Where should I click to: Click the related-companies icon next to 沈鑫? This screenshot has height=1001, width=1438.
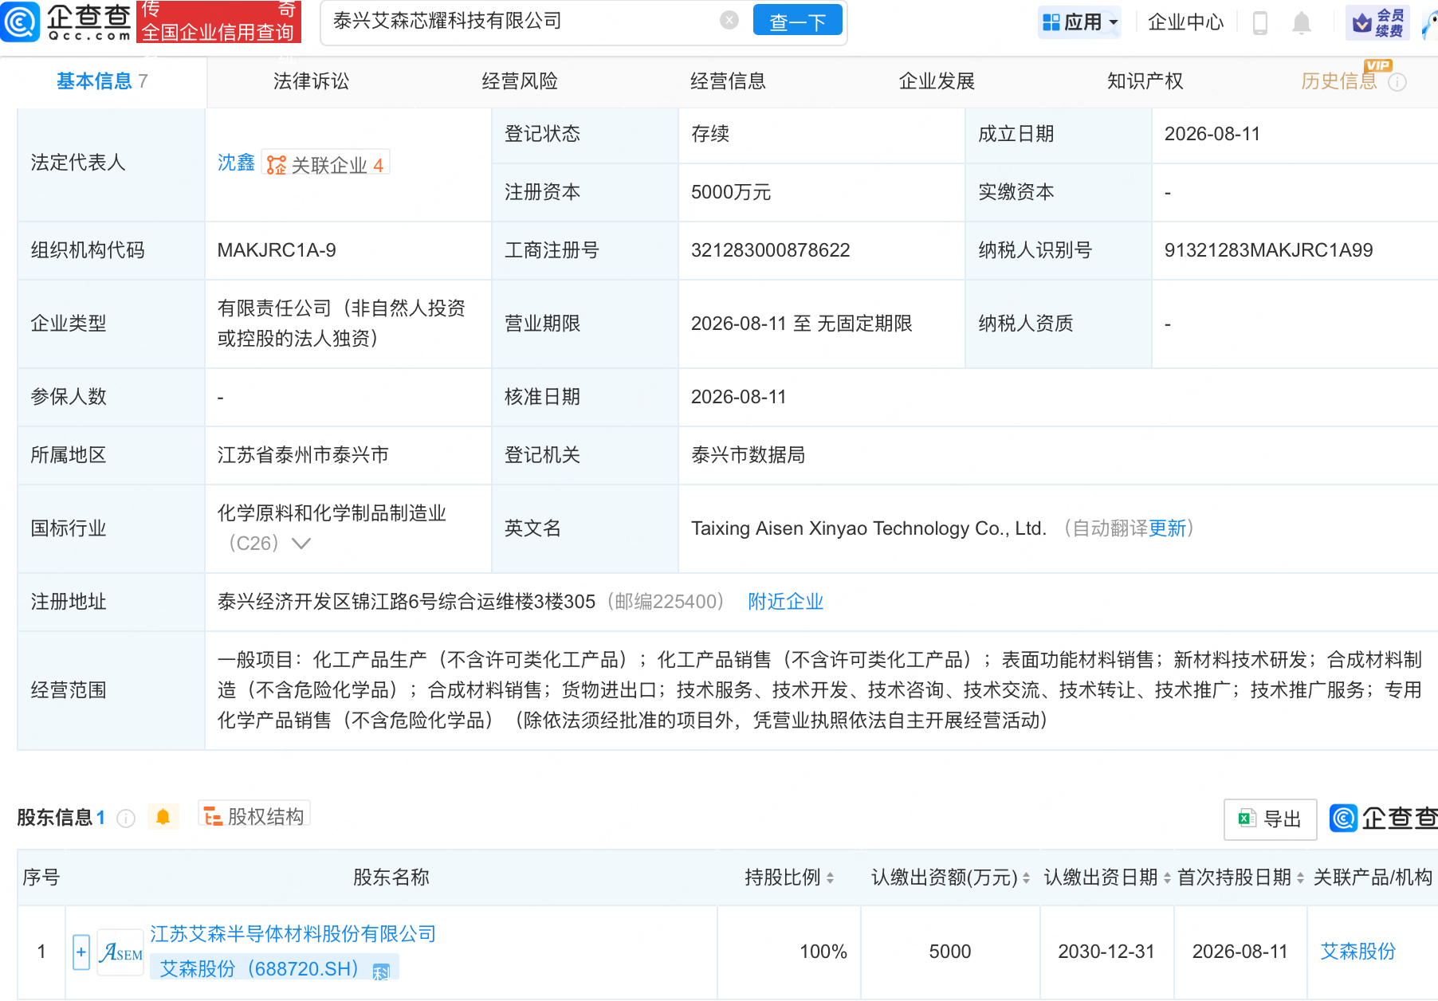[276, 165]
